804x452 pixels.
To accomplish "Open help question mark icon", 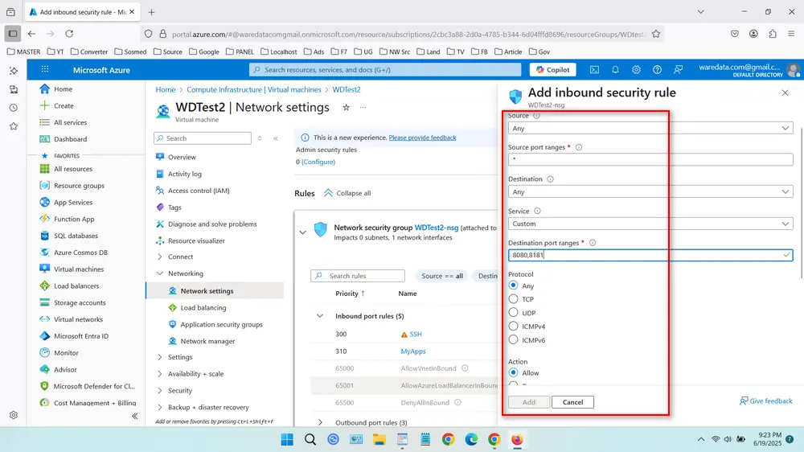I will [657, 70].
